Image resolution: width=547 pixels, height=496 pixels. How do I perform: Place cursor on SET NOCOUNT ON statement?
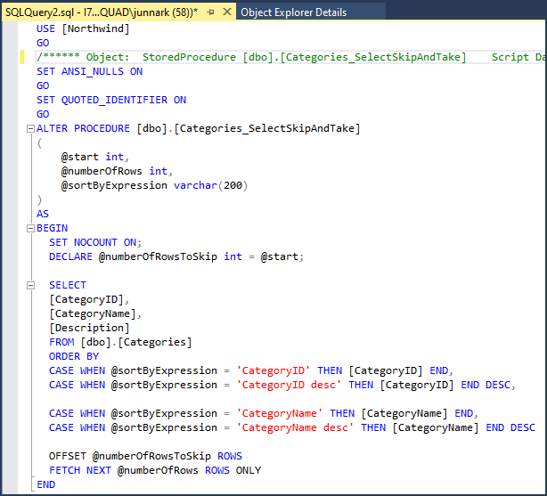click(95, 242)
